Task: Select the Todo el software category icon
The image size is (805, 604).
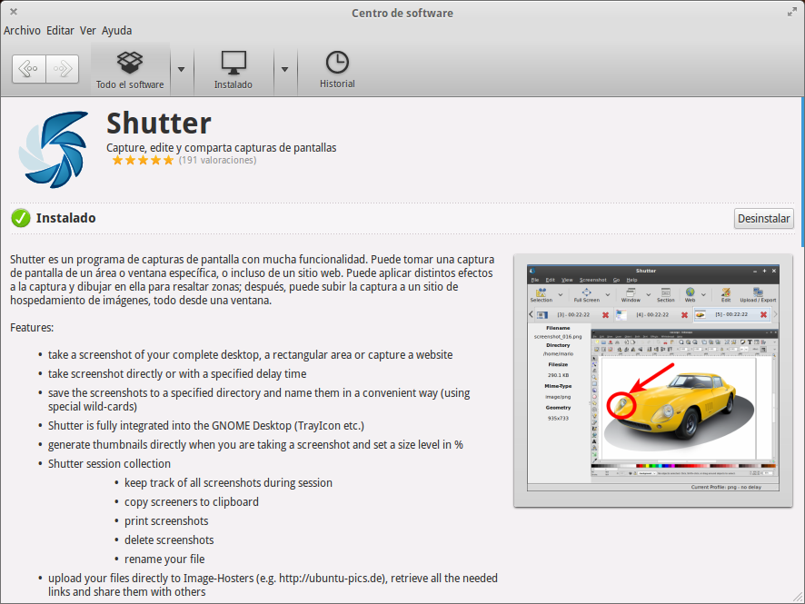Action: (129, 62)
